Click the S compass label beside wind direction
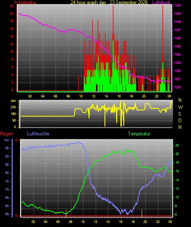The width and height of the screenshot is (191, 227). tap(180, 114)
